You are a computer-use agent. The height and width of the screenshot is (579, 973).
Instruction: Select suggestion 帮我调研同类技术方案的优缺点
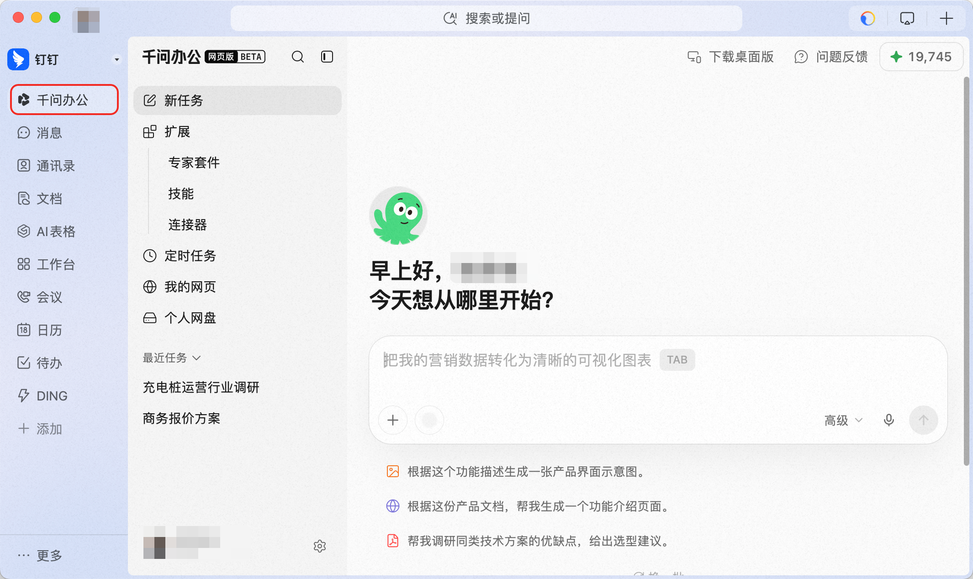point(528,541)
